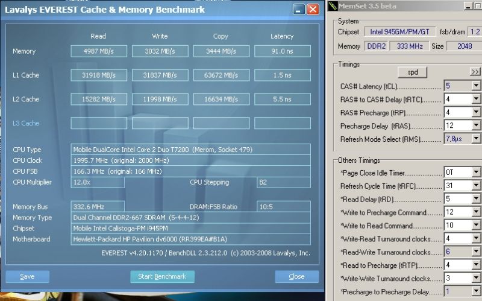Open the Precharge to Precharge Delay dropdown
This screenshot has height=301, width=482.
coord(476,291)
